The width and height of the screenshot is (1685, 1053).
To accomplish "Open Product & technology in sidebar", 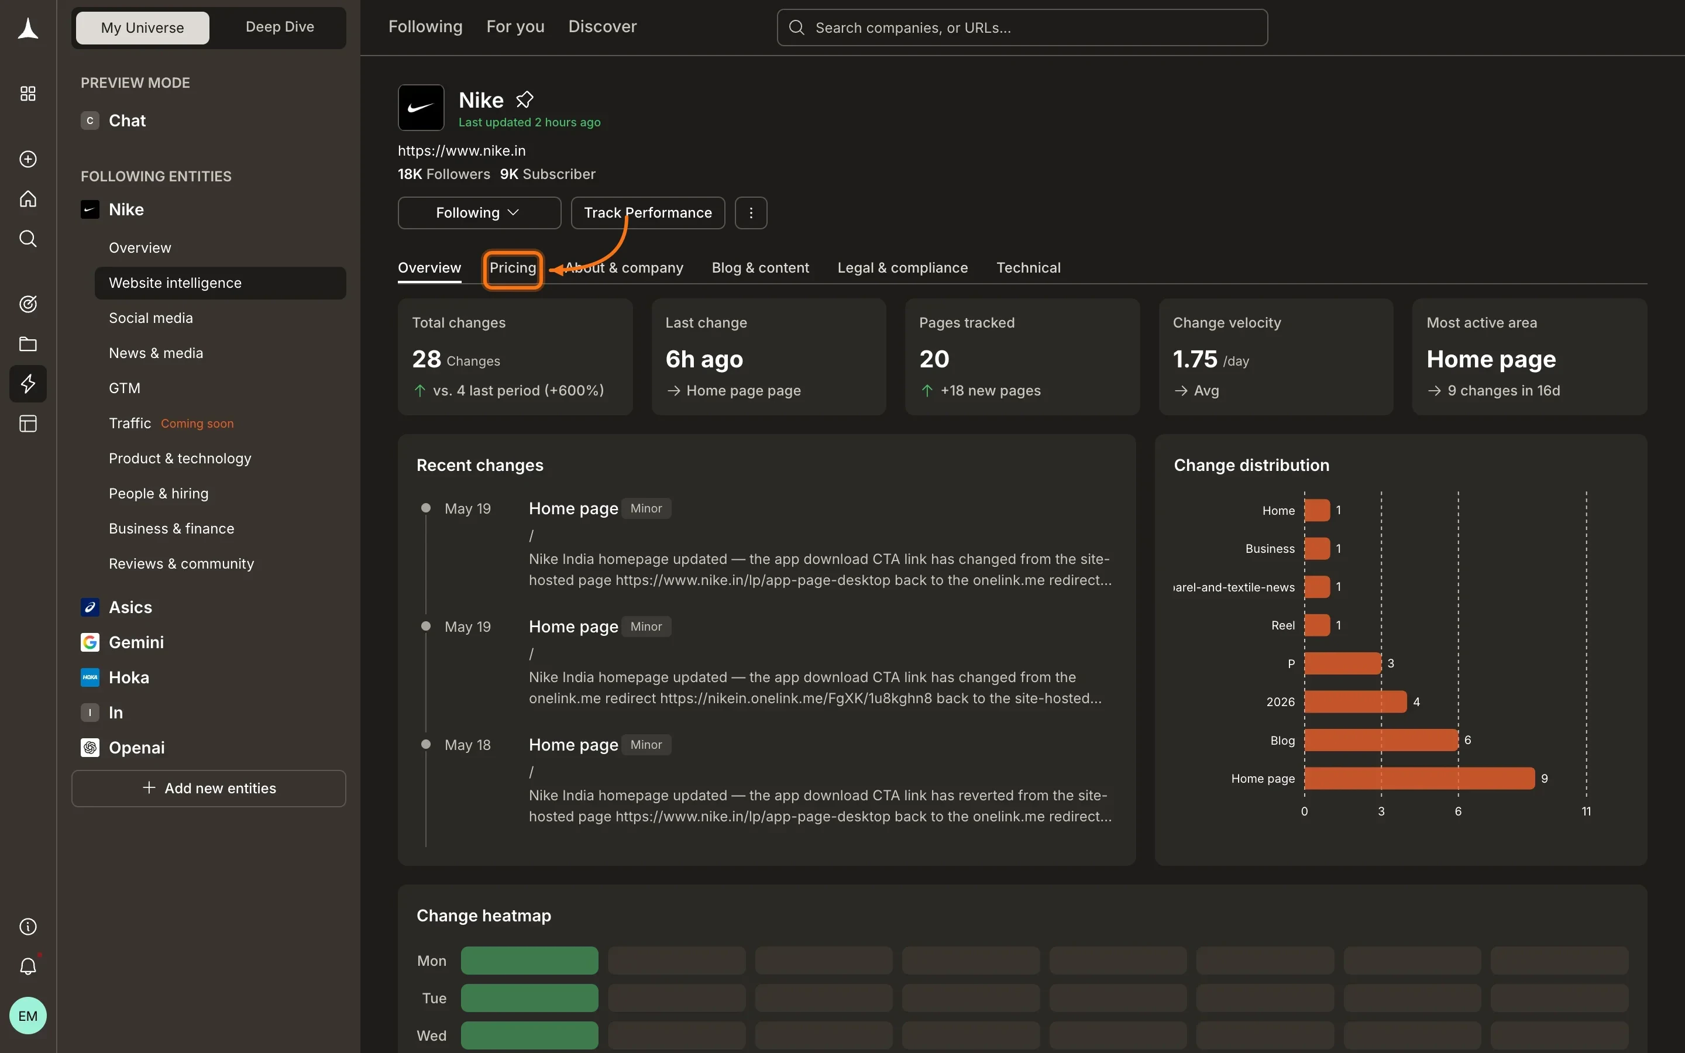I will 220,459.
